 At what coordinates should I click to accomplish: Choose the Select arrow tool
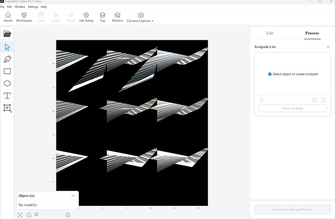7,47
